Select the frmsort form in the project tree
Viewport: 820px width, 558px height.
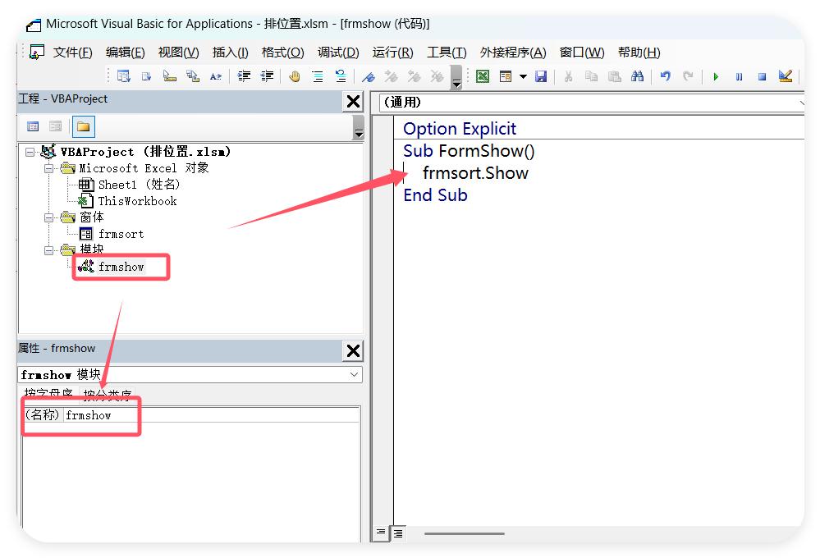coord(112,234)
